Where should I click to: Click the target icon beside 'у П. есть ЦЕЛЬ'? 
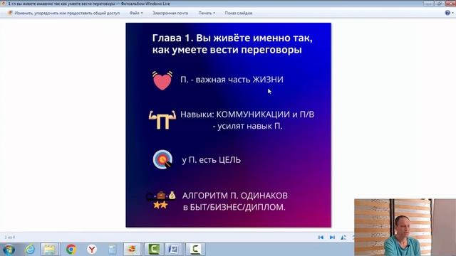coord(162,159)
